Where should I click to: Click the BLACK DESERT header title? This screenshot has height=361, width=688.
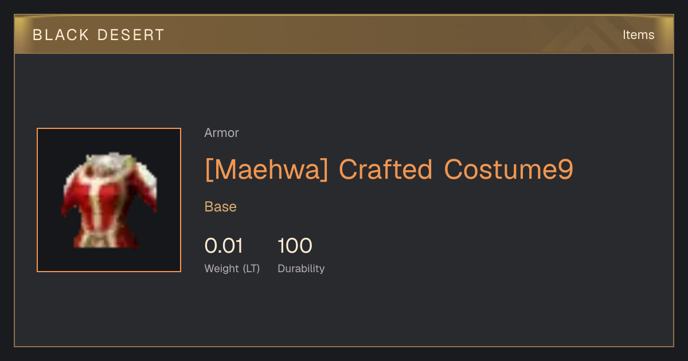point(99,35)
